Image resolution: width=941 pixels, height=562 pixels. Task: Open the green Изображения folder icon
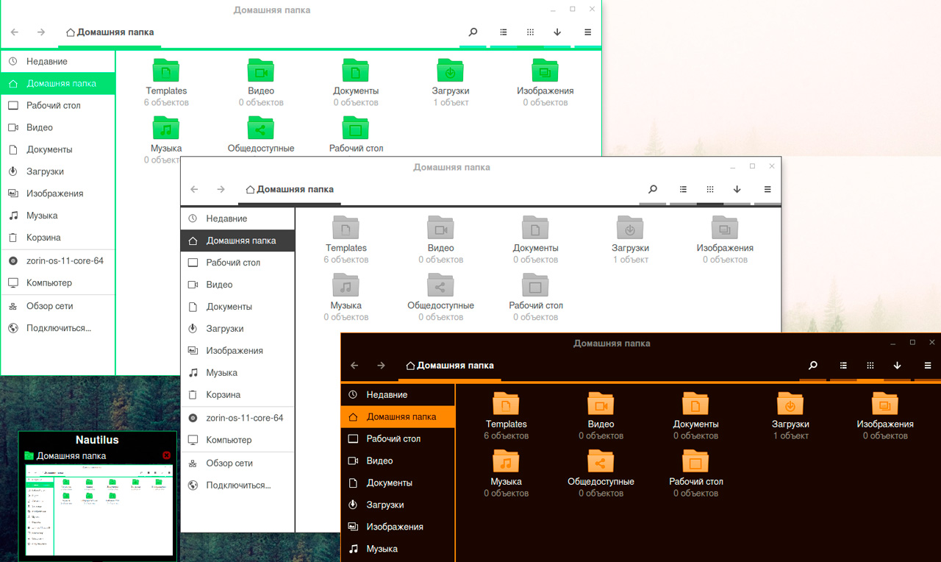pyautogui.click(x=545, y=71)
